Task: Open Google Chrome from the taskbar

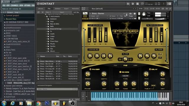Action: click(x=38, y=103)
